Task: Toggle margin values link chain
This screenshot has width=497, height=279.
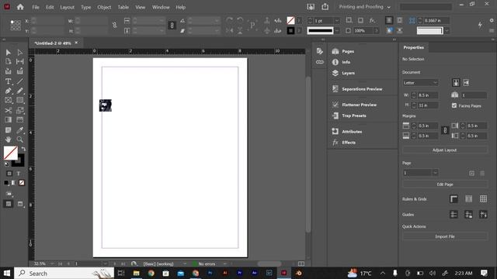Action: 445,130
